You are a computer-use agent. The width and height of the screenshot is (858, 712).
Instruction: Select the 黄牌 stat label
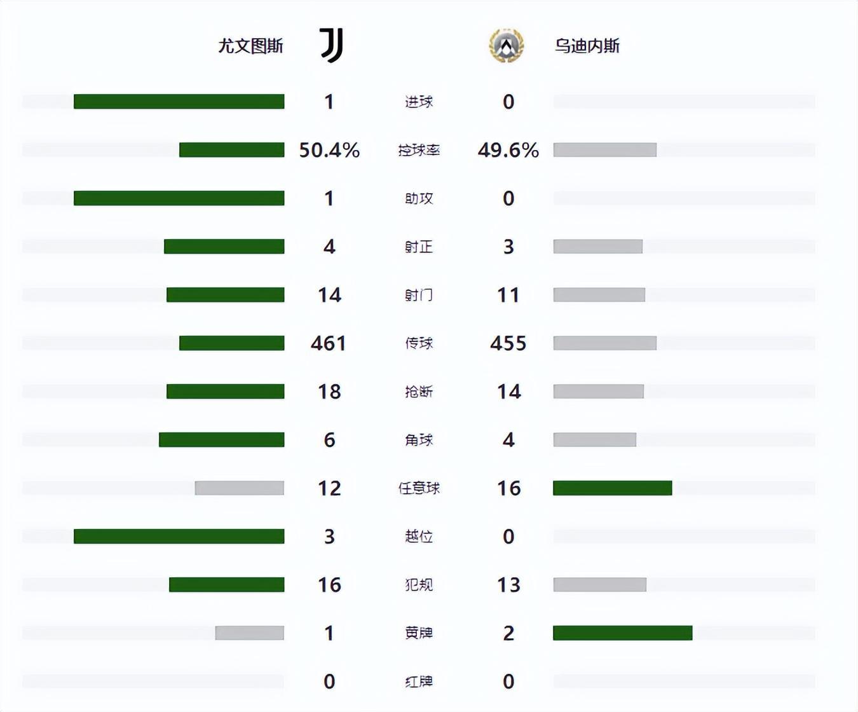click(x=419, y=633)
